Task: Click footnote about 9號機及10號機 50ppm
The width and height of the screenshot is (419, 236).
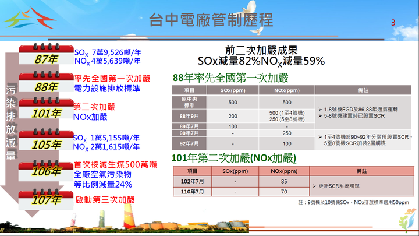Action: point(354,203)
